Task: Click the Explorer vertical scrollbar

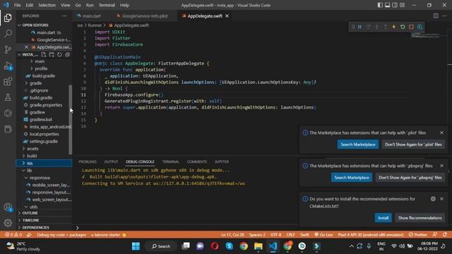Action: (71, 119)
